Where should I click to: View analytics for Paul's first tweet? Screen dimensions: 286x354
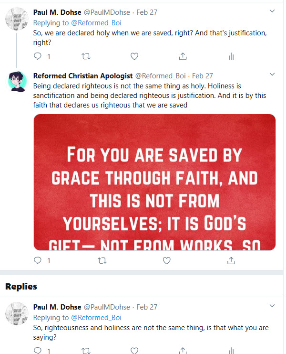[231, 56]
